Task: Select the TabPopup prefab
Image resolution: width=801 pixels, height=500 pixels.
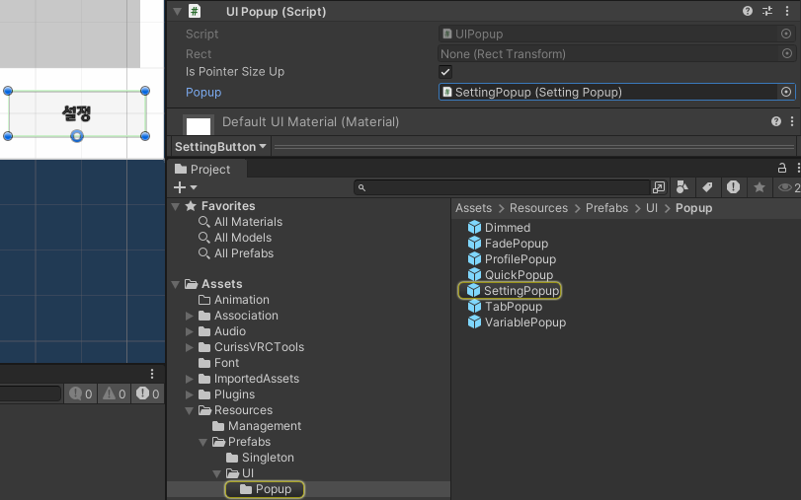Action: point(505,307)
